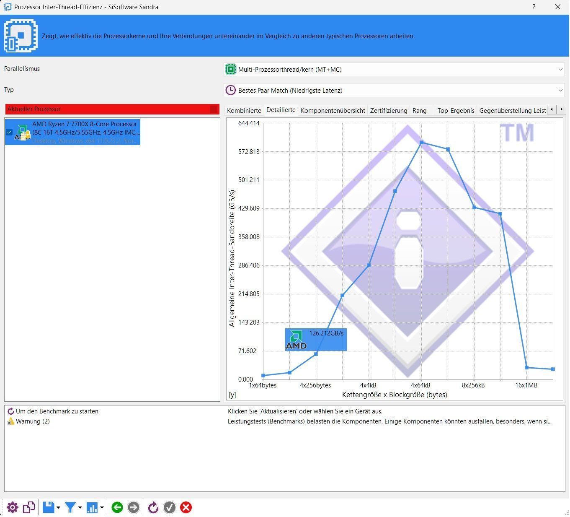Viewport: 570px width, 517px height.
Task: Click the copy documents icon
Action: 29,507
